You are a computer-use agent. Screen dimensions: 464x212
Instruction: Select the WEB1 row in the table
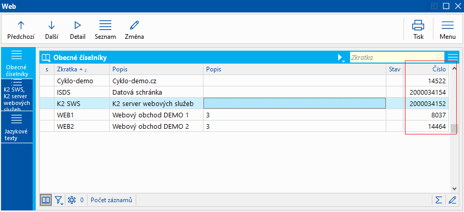tap(83, 115)
